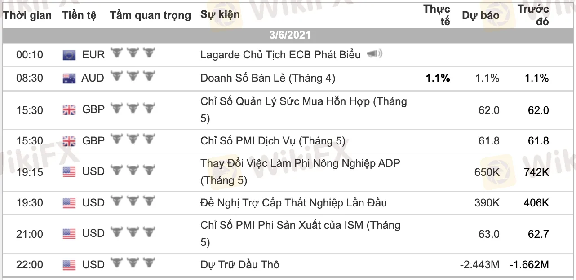This screenshot has height=280, width=576.
Task: Click the Dự báo column header
Action: [x=480, y=15]
